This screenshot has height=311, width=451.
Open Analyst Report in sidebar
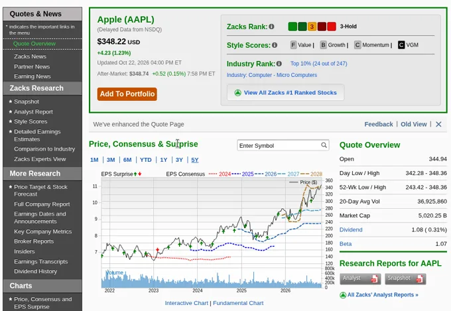(x=33, y=111)
